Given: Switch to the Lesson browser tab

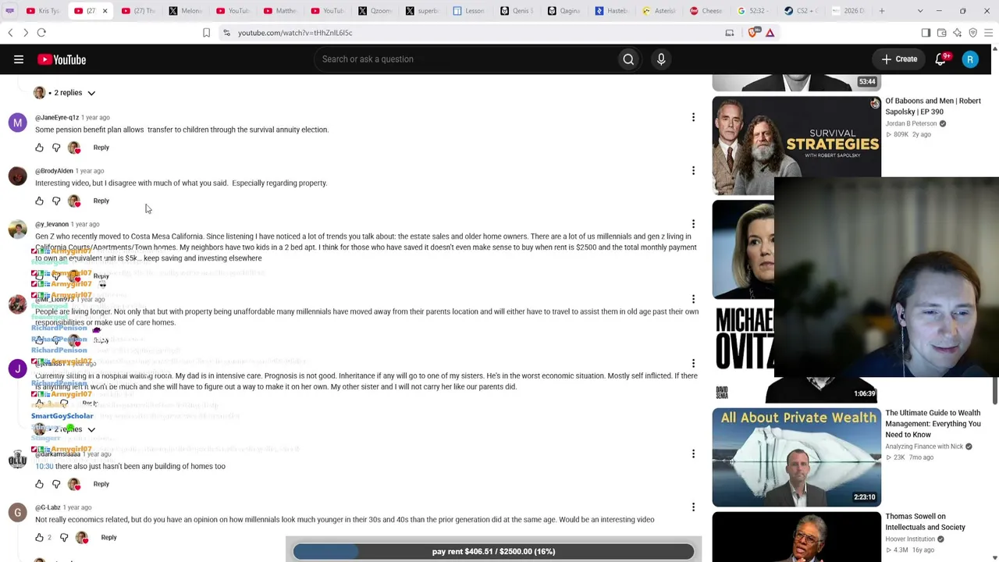Looking at the screenshot, I should (x=469, y=11).
